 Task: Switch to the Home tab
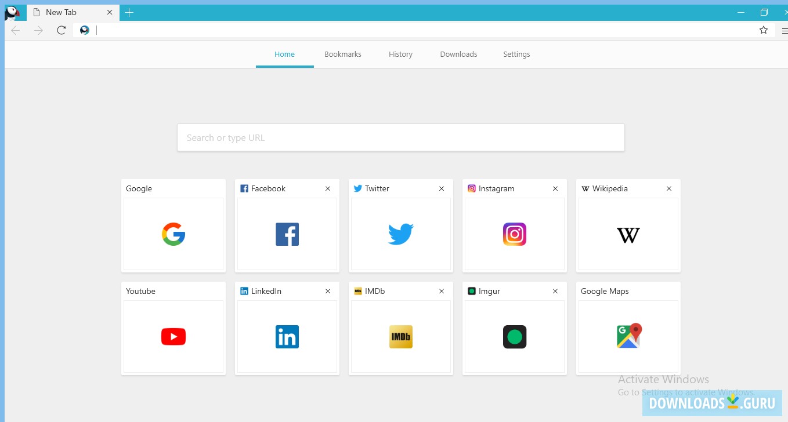pyautogui.click(x=285, y=54)
